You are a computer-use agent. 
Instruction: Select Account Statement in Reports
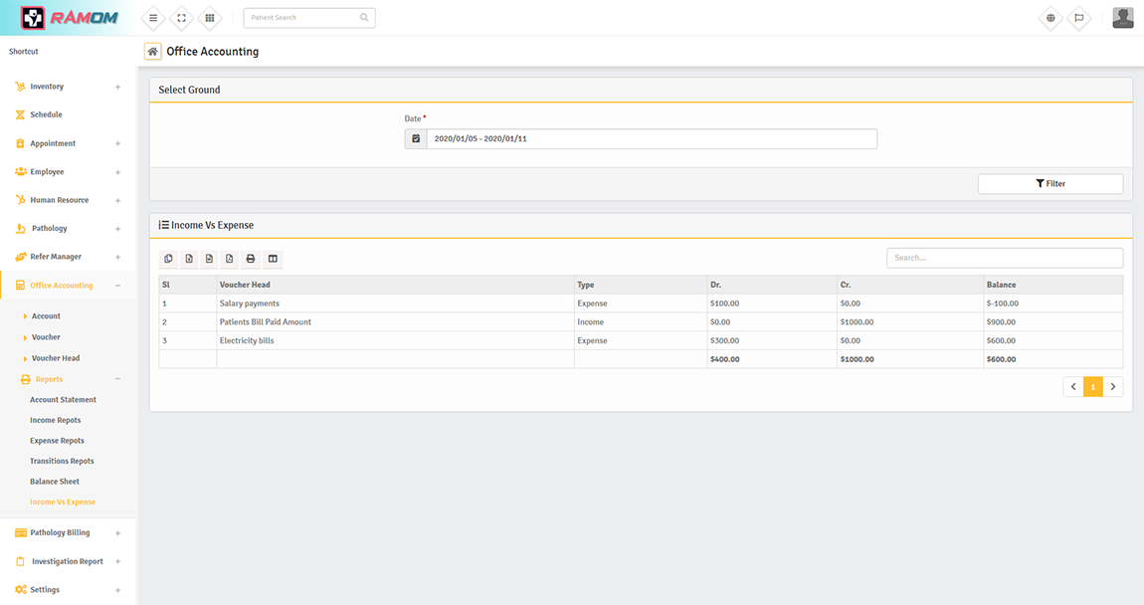coord(63,400)
